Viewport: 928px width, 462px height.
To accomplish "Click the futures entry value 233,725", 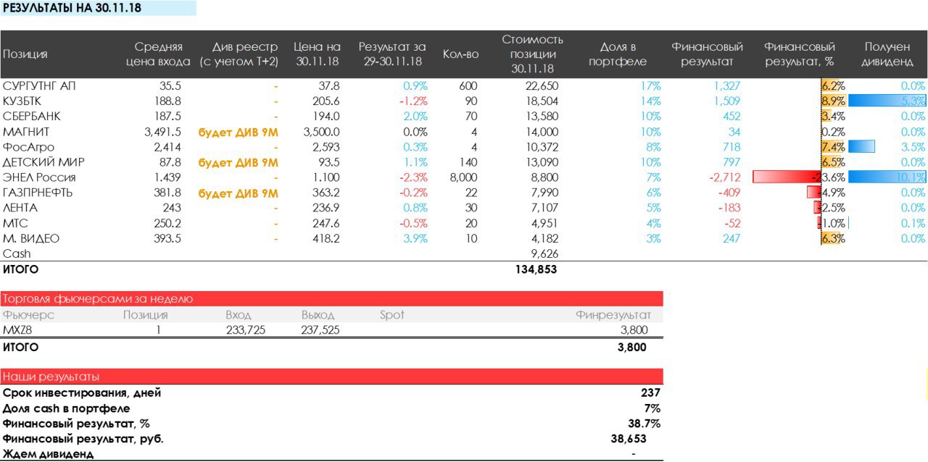I will 246,330.
